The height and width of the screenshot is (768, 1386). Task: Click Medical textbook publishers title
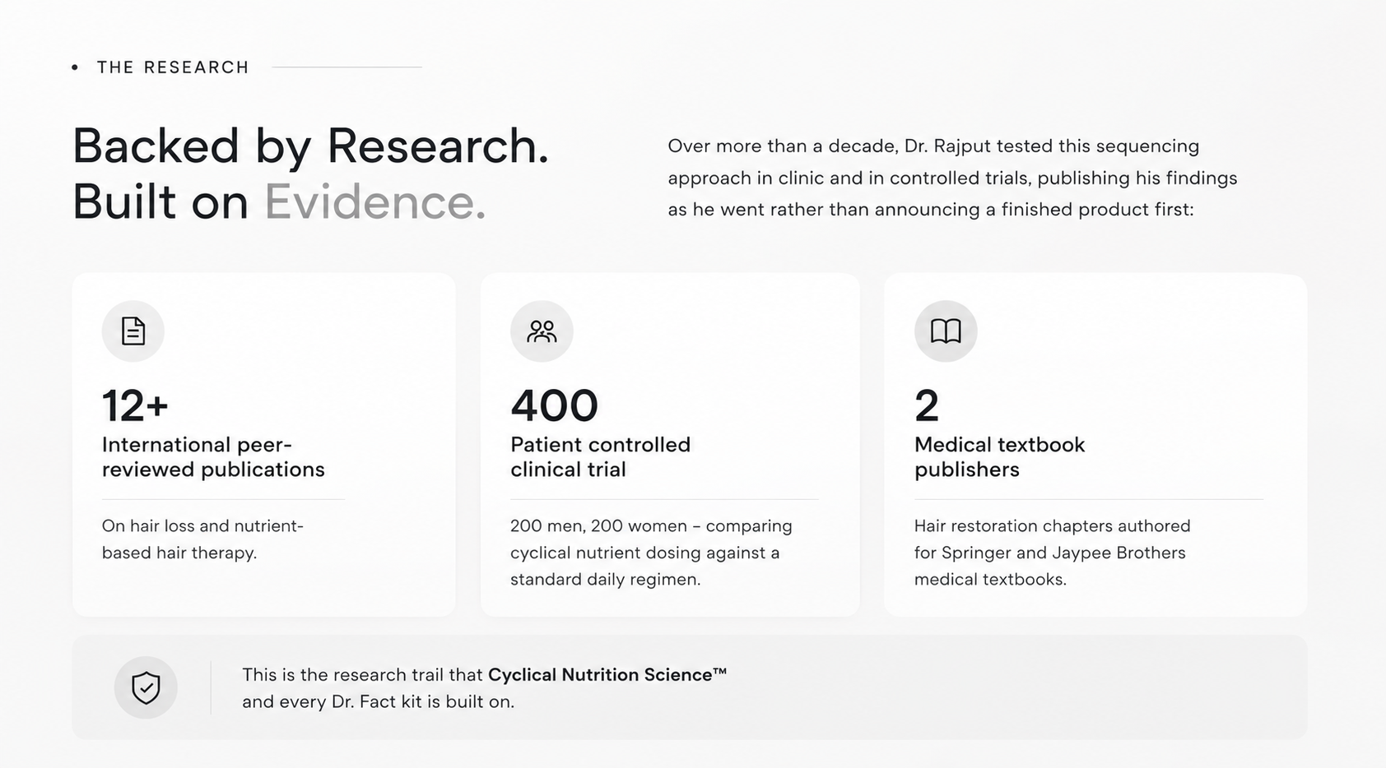(999, 457)
